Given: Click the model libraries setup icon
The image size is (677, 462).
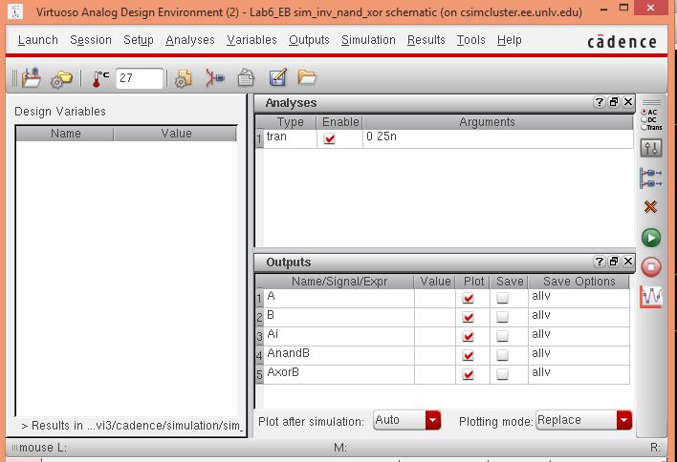Looking at the screenshot, I should (x=183, y=78).
